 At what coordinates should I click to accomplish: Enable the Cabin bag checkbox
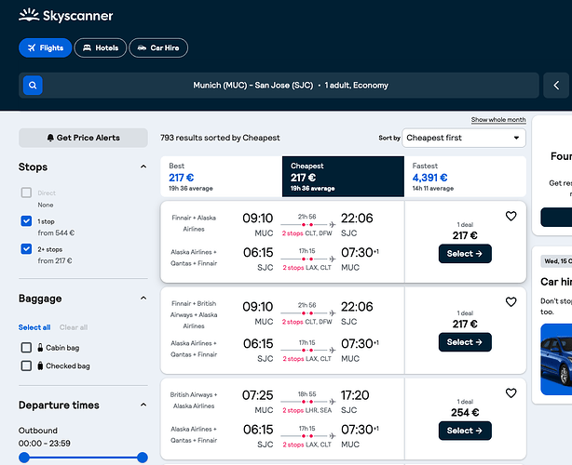pyautogui.click(x=26, y=348)
